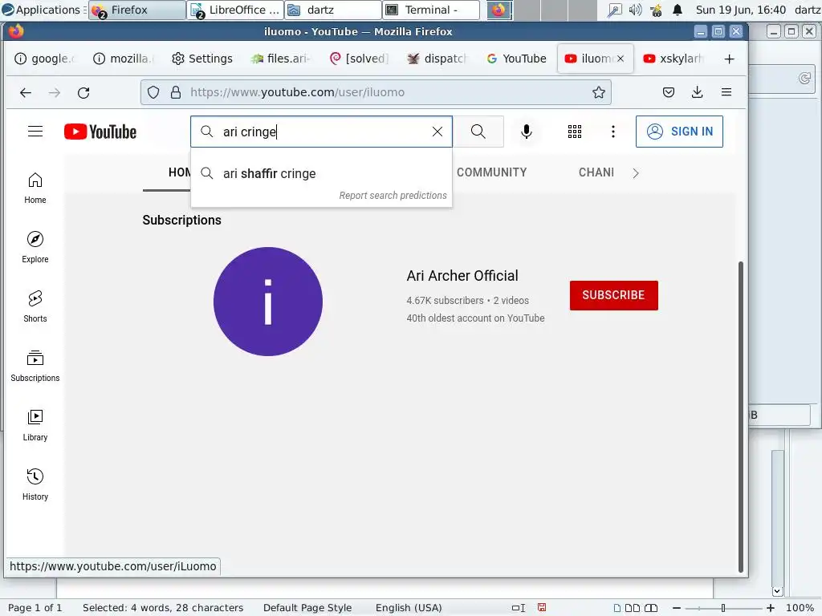Screen dimensions: 822x616
Task: Switch to the mozilla browser tab
Action: 124,59
